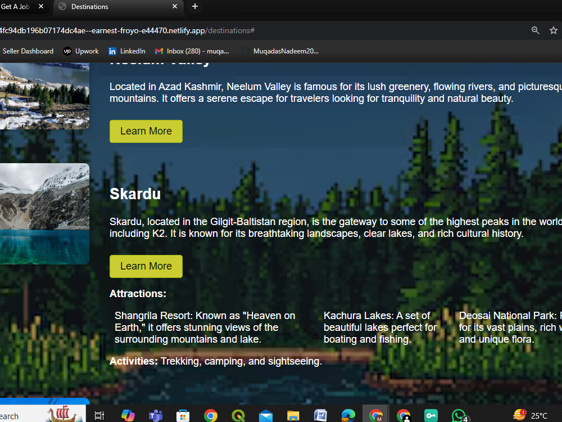Viewport: 562px width, 422px height.
Task: Switch to active Chrome profile M window
Action: (x=375, y=416)
